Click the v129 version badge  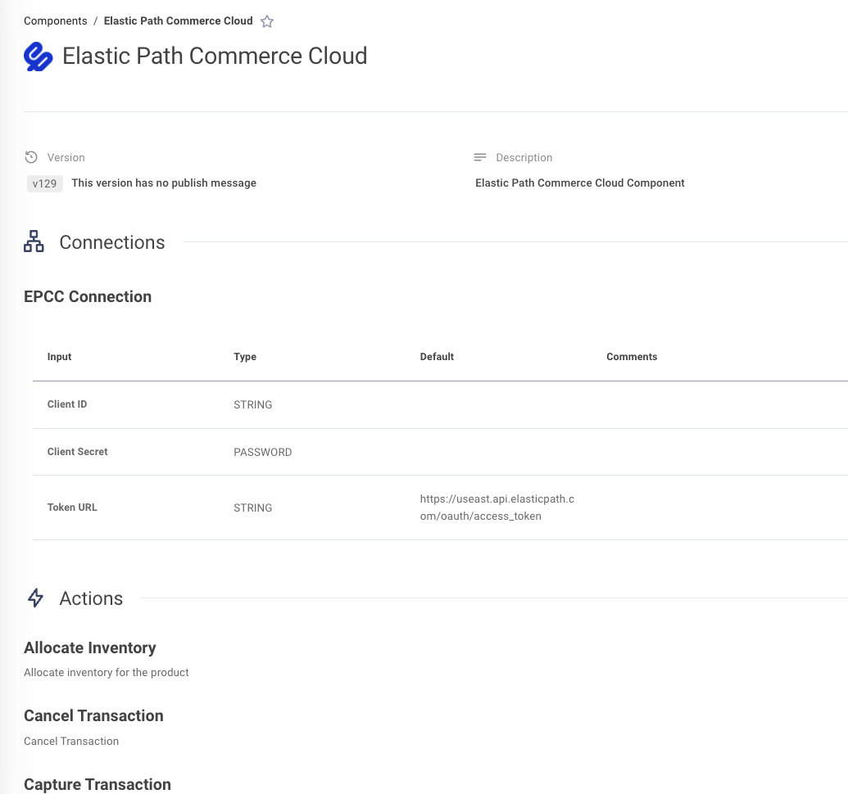coord(44,183)
